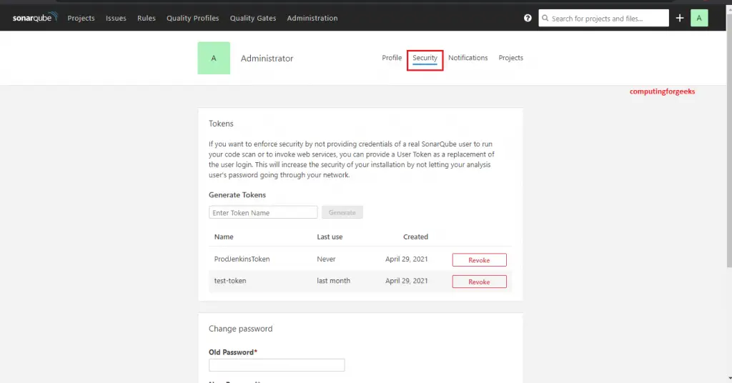
Task: Click the Old Password label
Action: point(233,352)
